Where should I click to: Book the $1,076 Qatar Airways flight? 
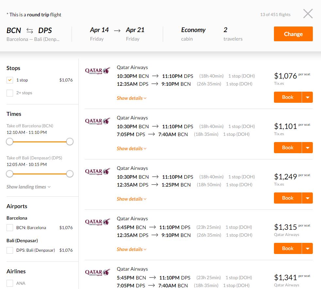click(x=288, y=97)
